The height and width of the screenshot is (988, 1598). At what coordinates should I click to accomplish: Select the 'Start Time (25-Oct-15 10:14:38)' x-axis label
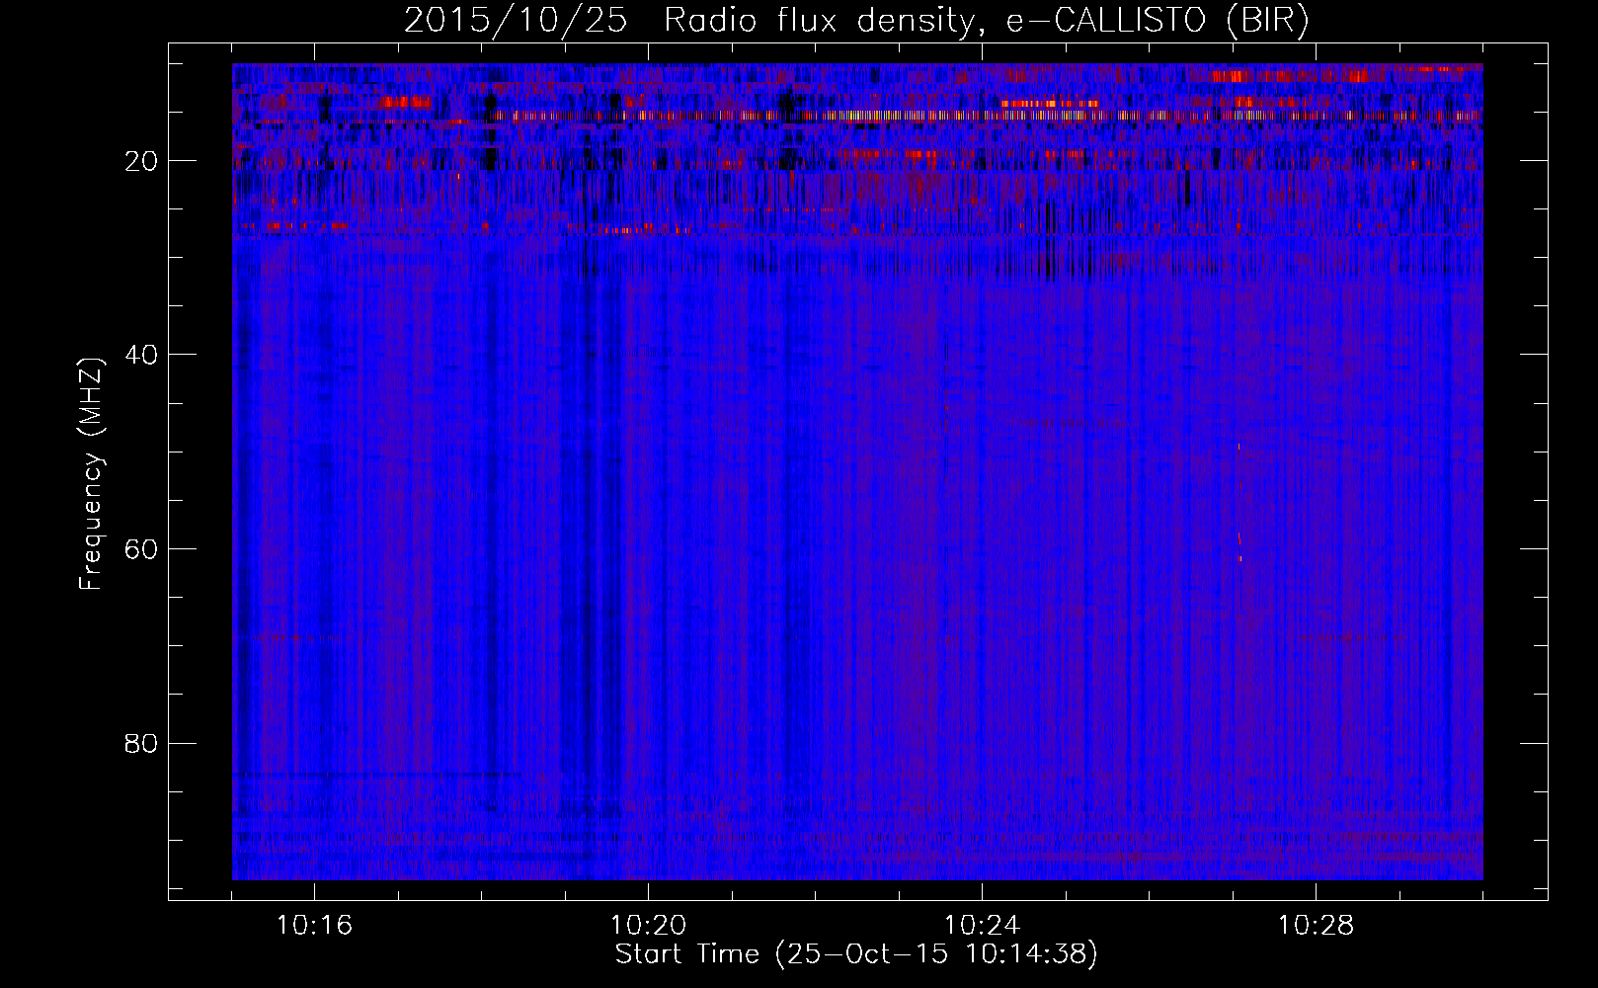click(856, 954)
